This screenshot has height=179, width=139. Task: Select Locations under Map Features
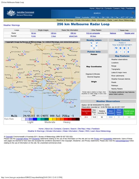click(115, 63)
